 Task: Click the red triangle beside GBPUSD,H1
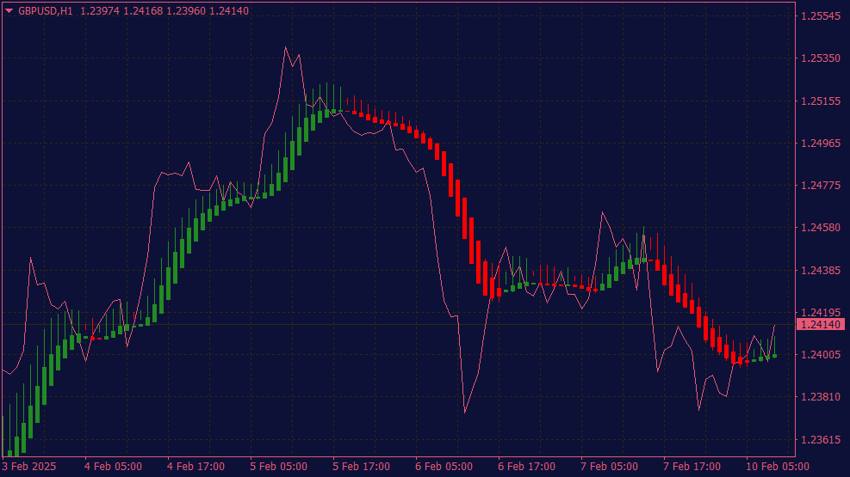coord(9,11)
